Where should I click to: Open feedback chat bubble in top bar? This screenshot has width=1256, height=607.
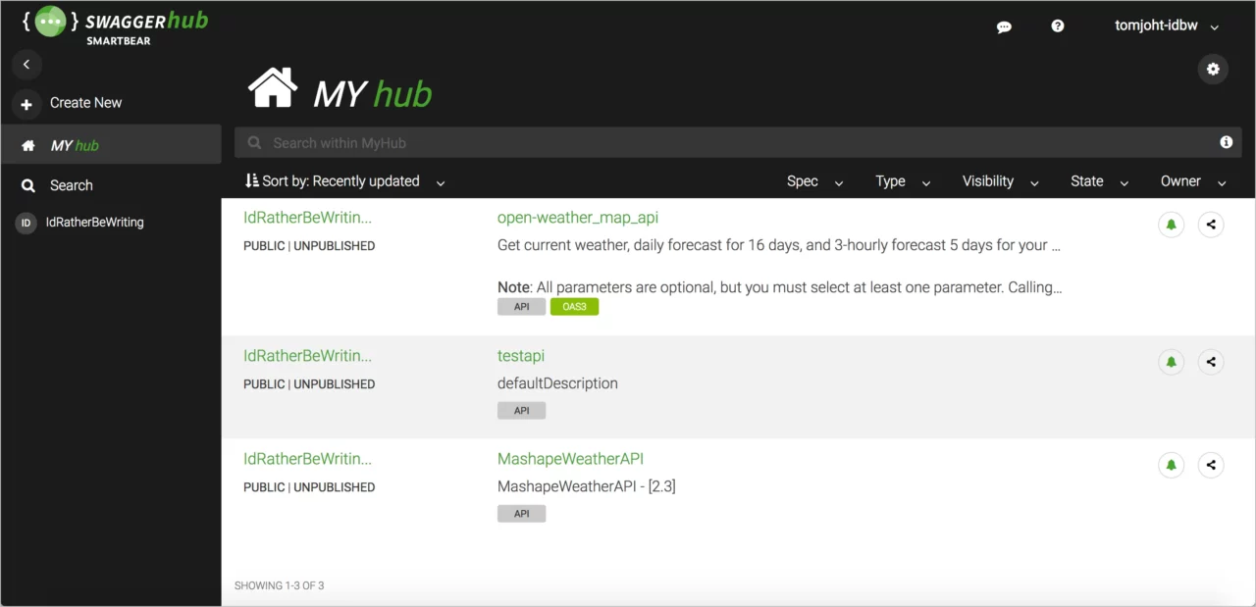(1004, 26)
